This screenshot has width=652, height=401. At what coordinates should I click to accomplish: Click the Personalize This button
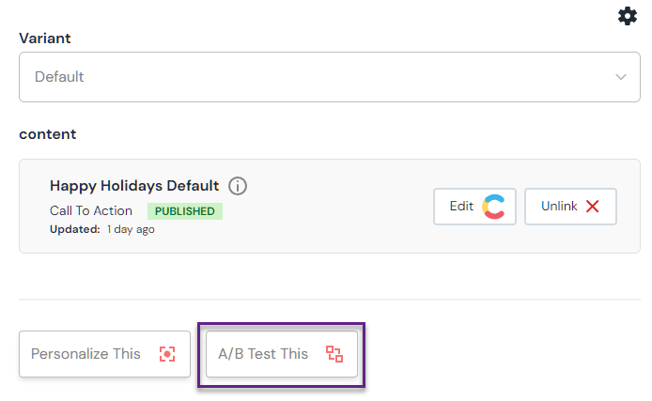(x=104, y=354)
